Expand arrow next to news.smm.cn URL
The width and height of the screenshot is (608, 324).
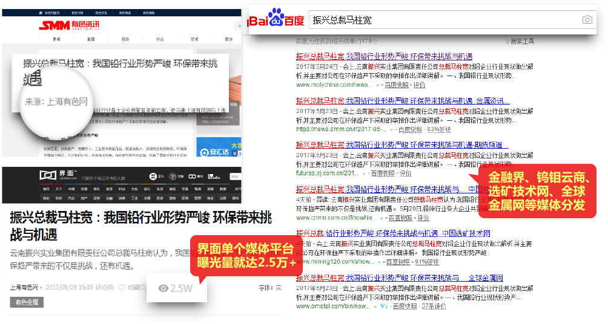click(x=391, y=130)
